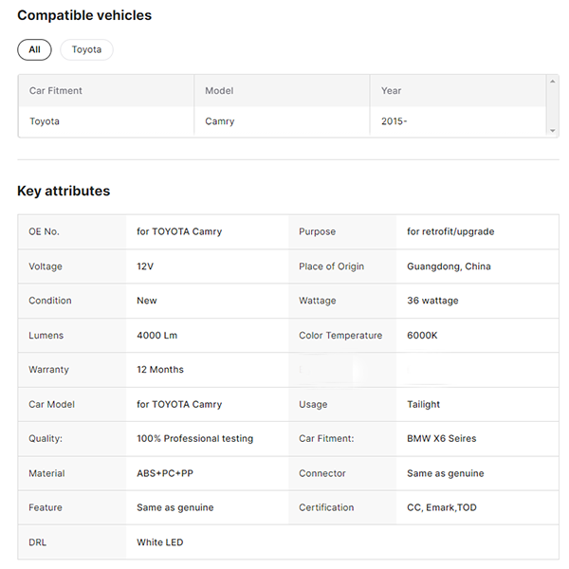Switch to the "Toyota" filter pill
Viewport: 569px width, 569px height.
(86, 49)
